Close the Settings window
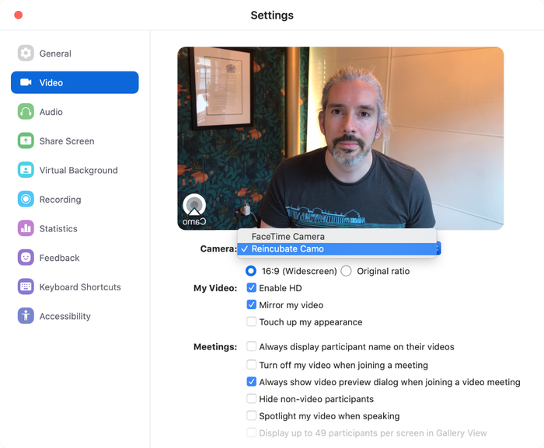The image size is (544, 448). [19, 15]
